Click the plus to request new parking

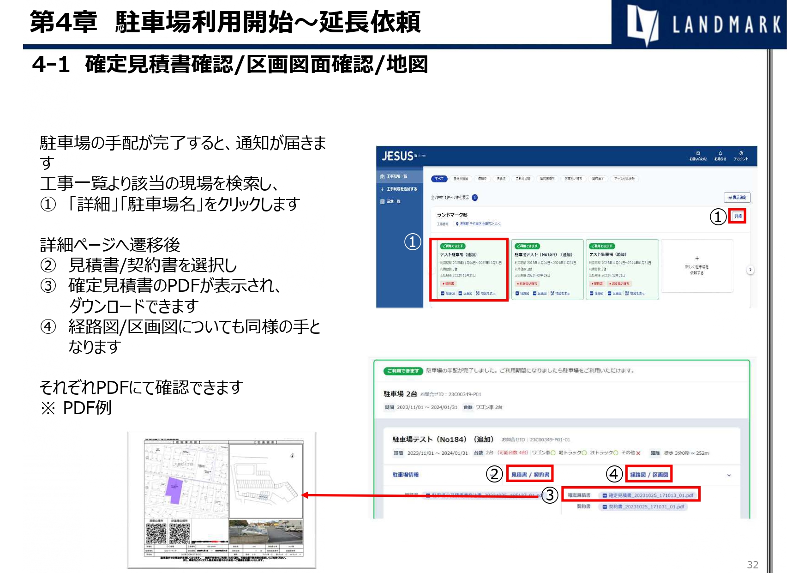click(x=696, y=259)
